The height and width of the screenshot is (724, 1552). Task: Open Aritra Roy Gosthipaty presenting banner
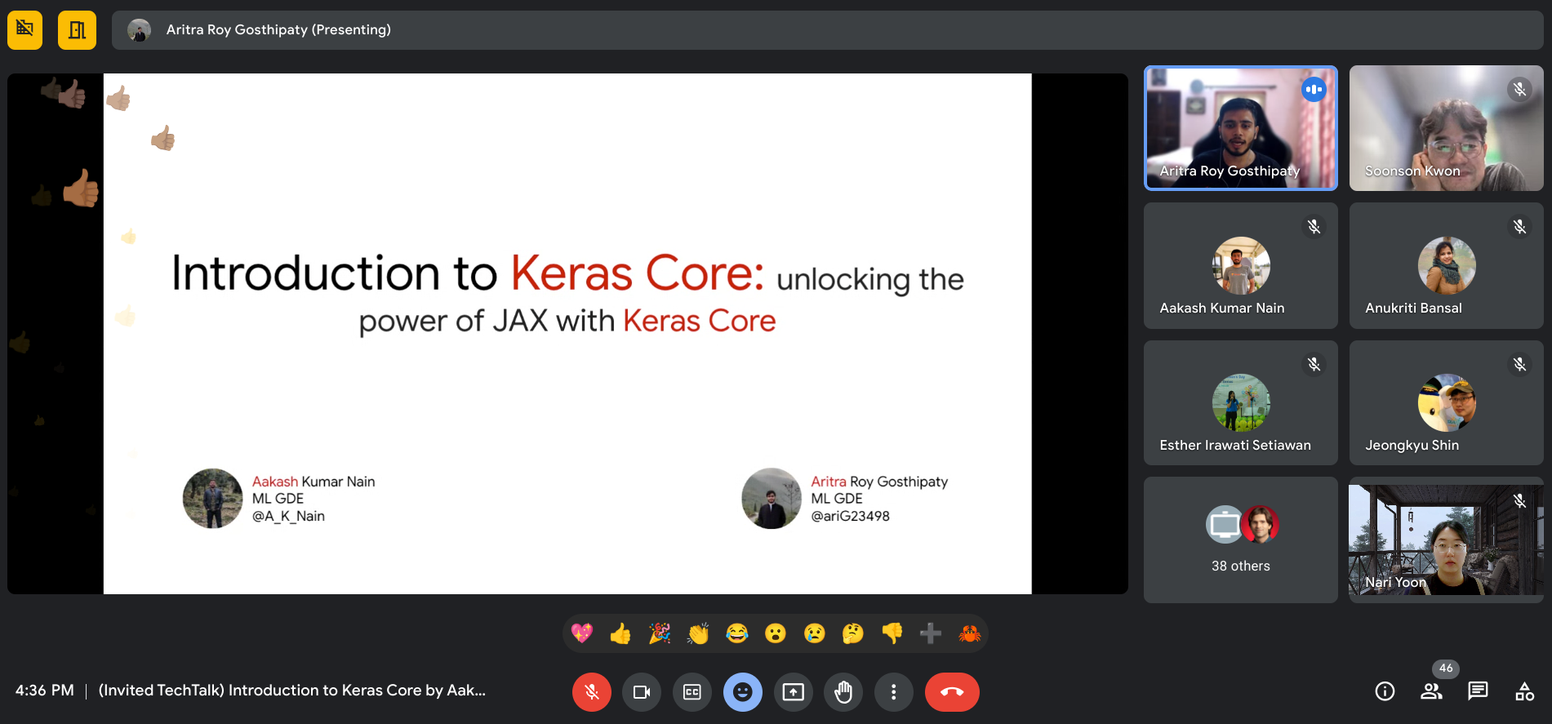click(827, 30)
